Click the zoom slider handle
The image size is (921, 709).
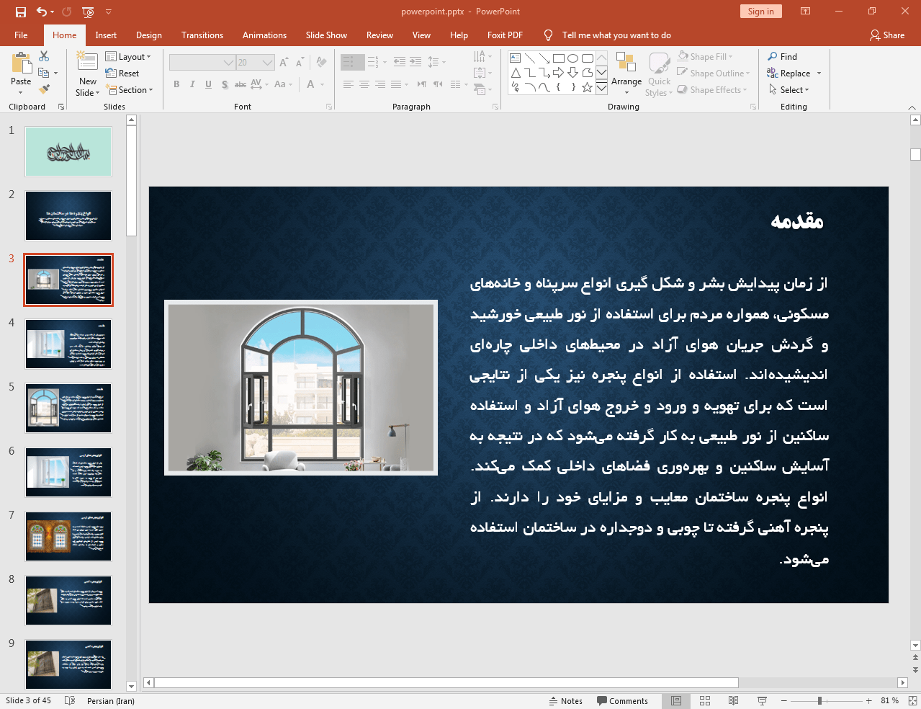819,700
